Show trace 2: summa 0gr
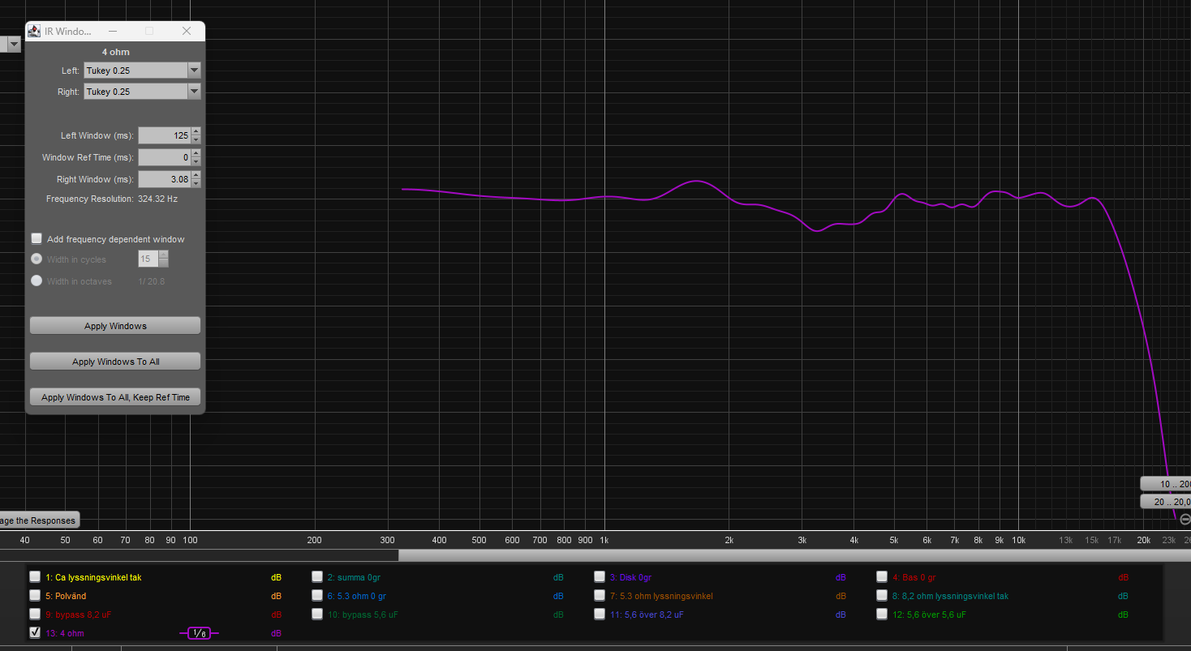Screen dimensions: 1191x651 click(317, 576)
